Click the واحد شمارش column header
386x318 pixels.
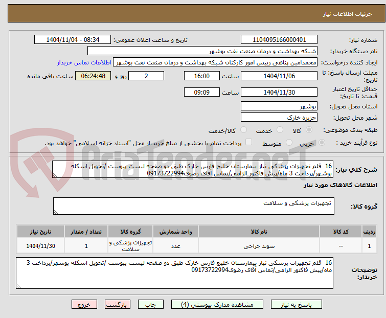coord(175,232)
